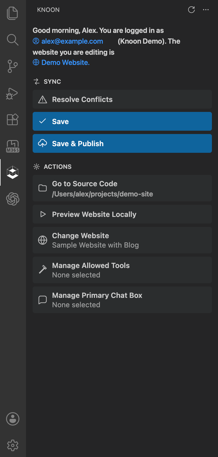Click the Save button
This screenshot has height=457, width=218.
click(122, 121)
